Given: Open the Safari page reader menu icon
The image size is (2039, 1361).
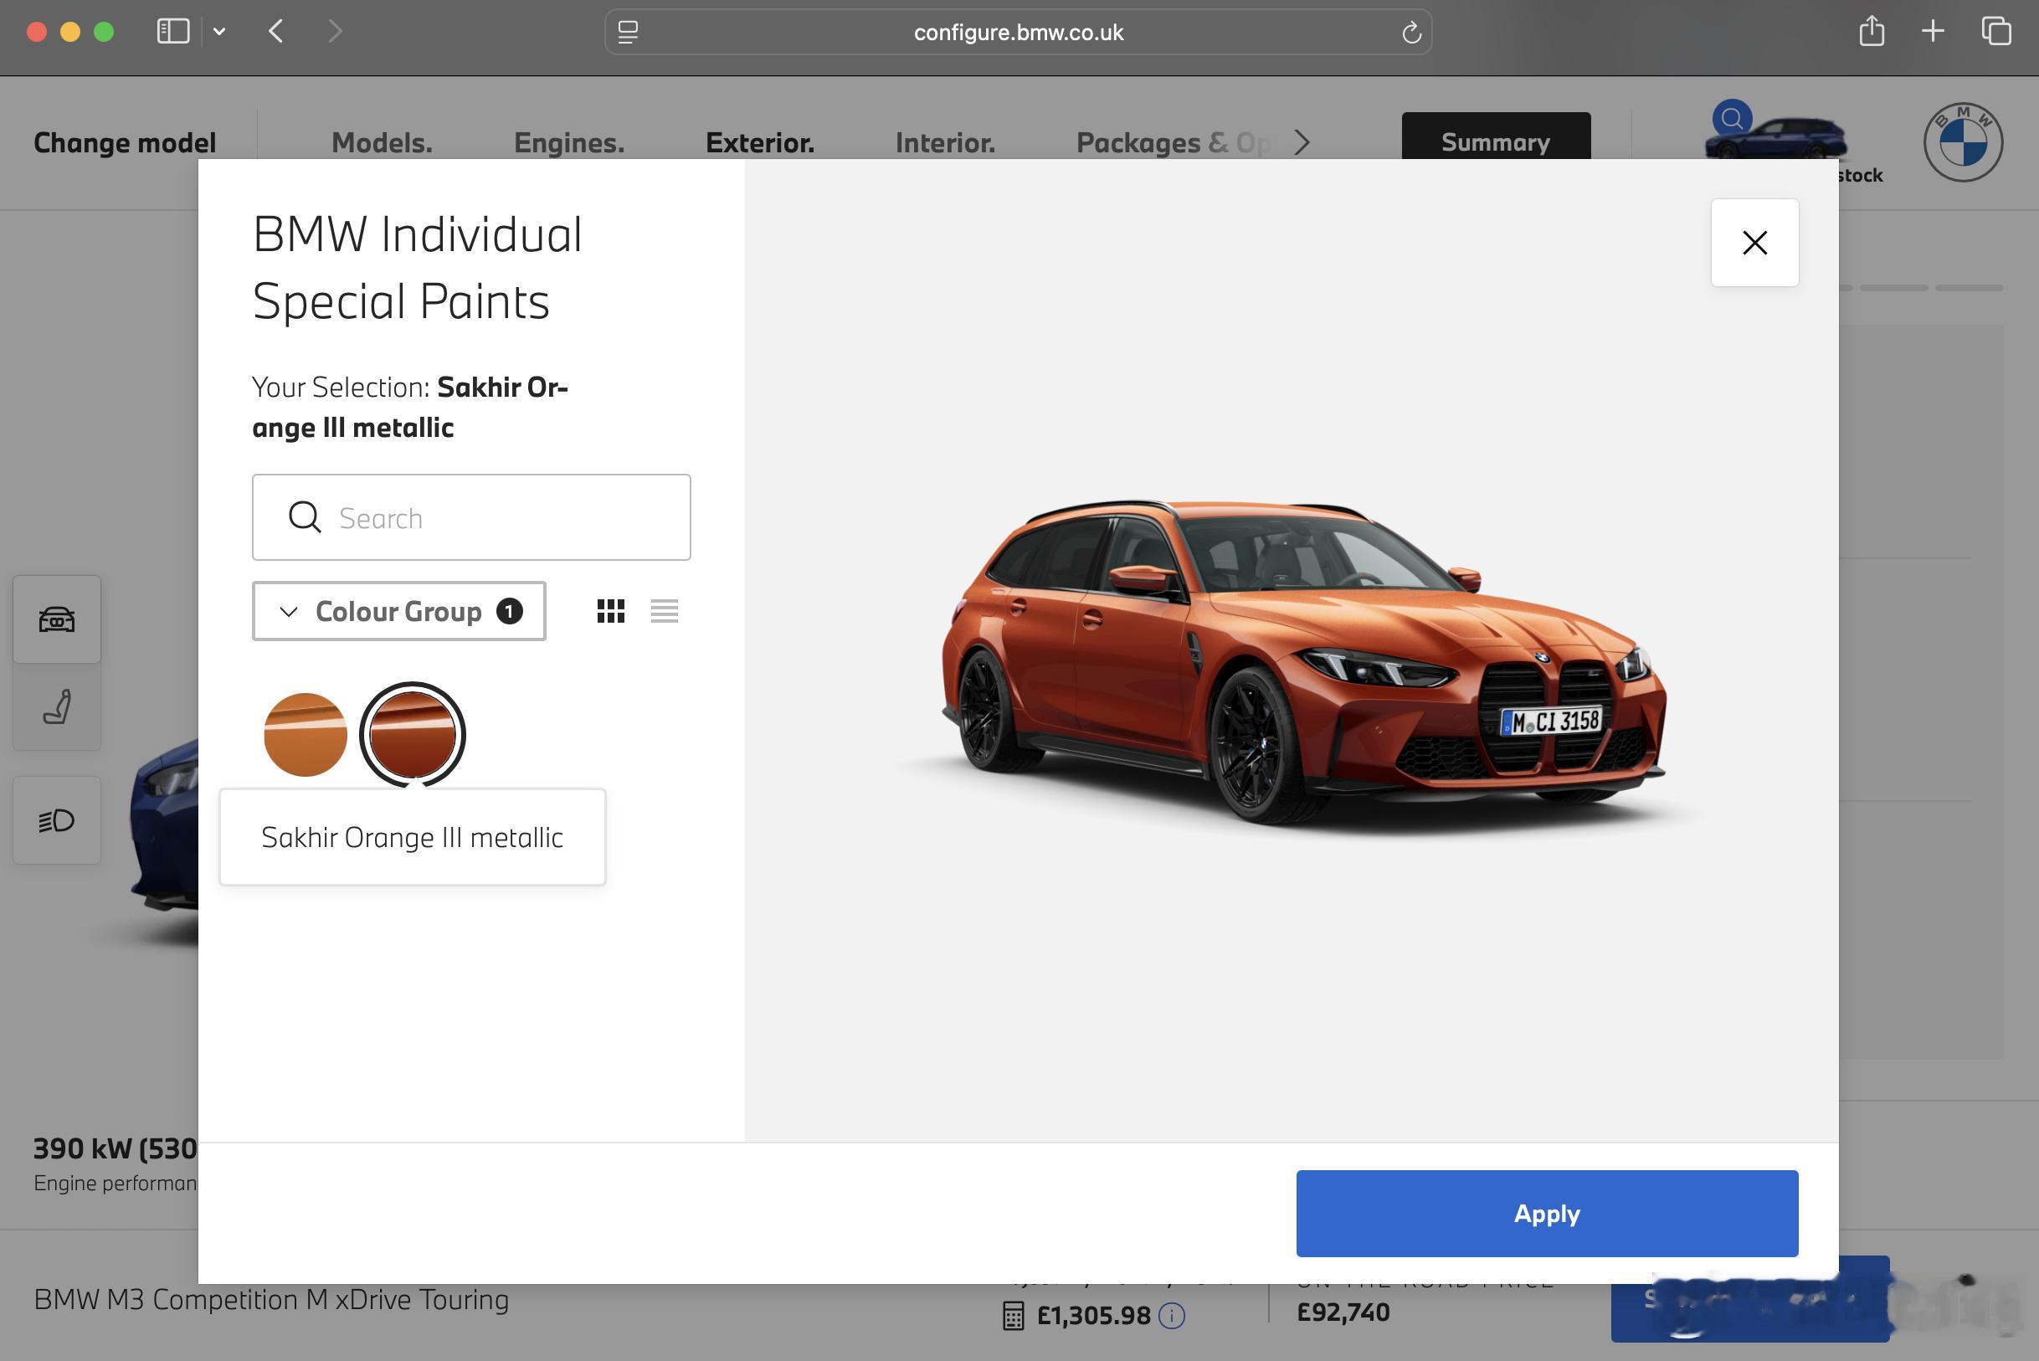Looking at the screenshot, I should click(628, 32).
